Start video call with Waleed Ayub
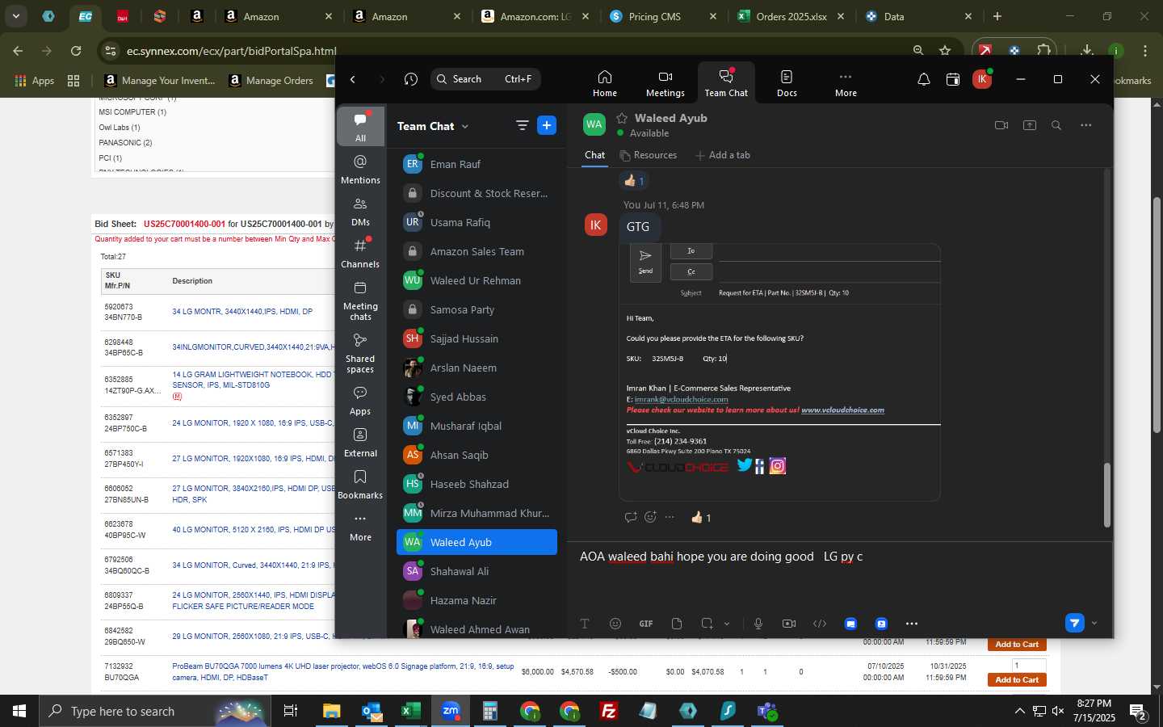 click(x=1001, y=125)
